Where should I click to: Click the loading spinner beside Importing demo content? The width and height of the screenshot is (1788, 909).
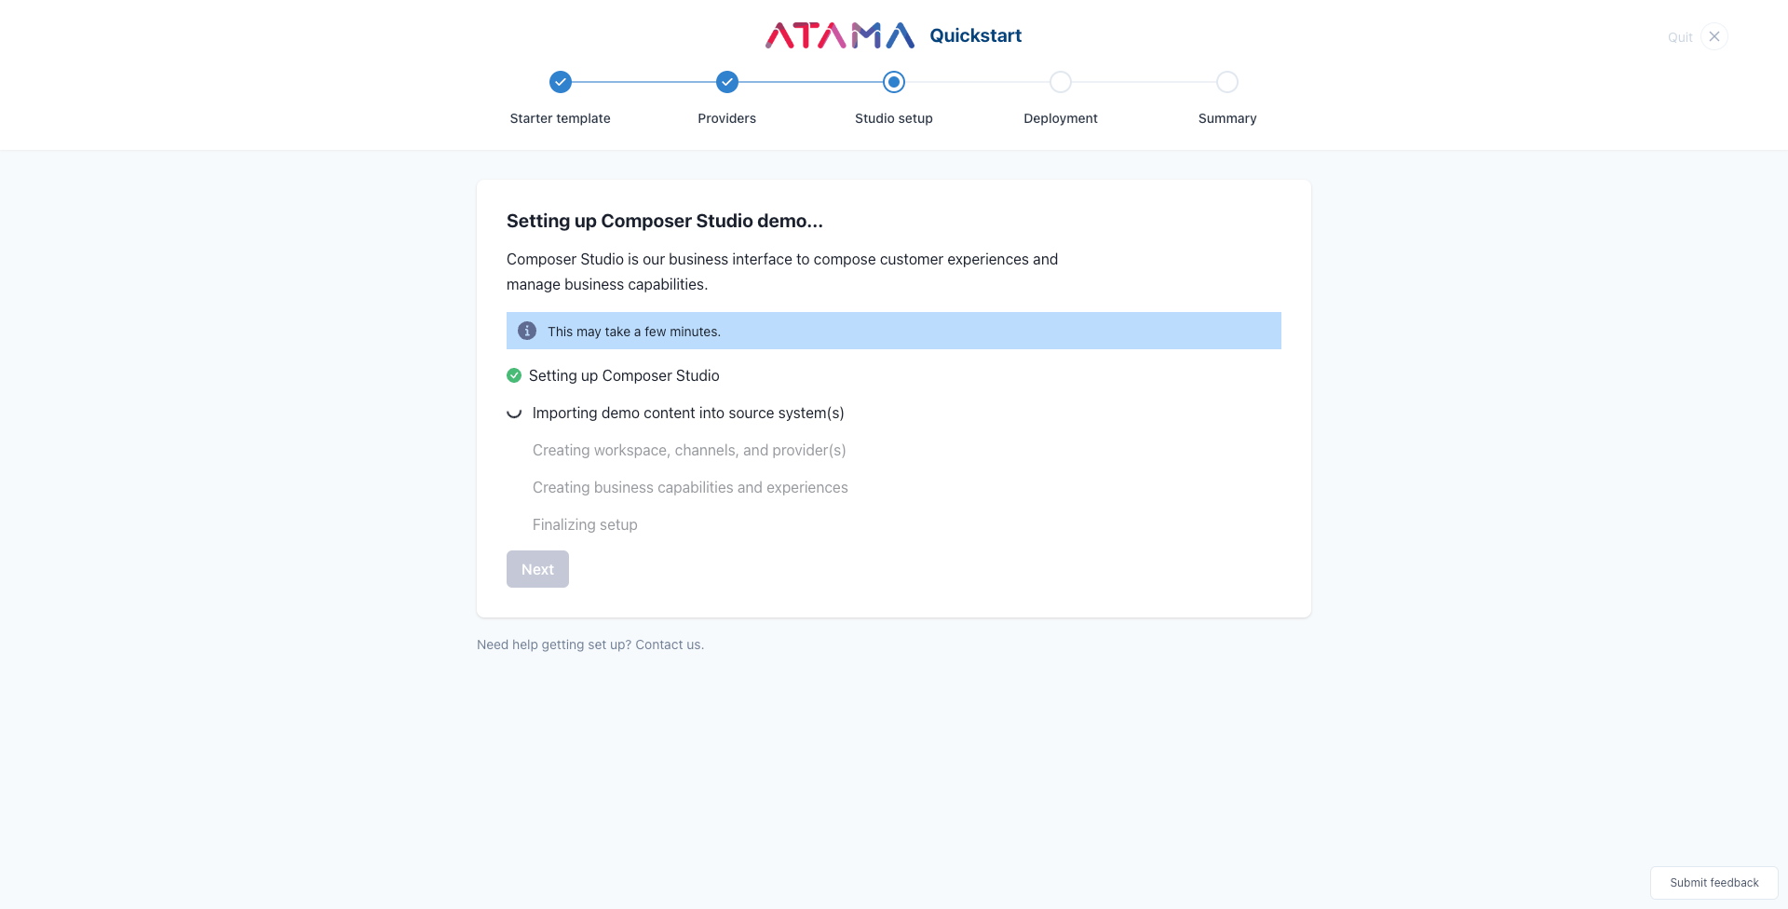click(x=514, y=413)
